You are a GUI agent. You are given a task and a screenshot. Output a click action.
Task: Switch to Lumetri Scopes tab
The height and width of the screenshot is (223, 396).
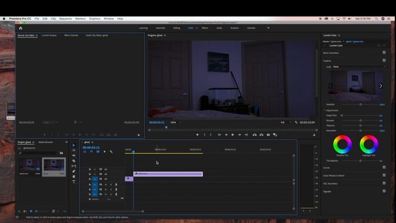pos(49,35)
